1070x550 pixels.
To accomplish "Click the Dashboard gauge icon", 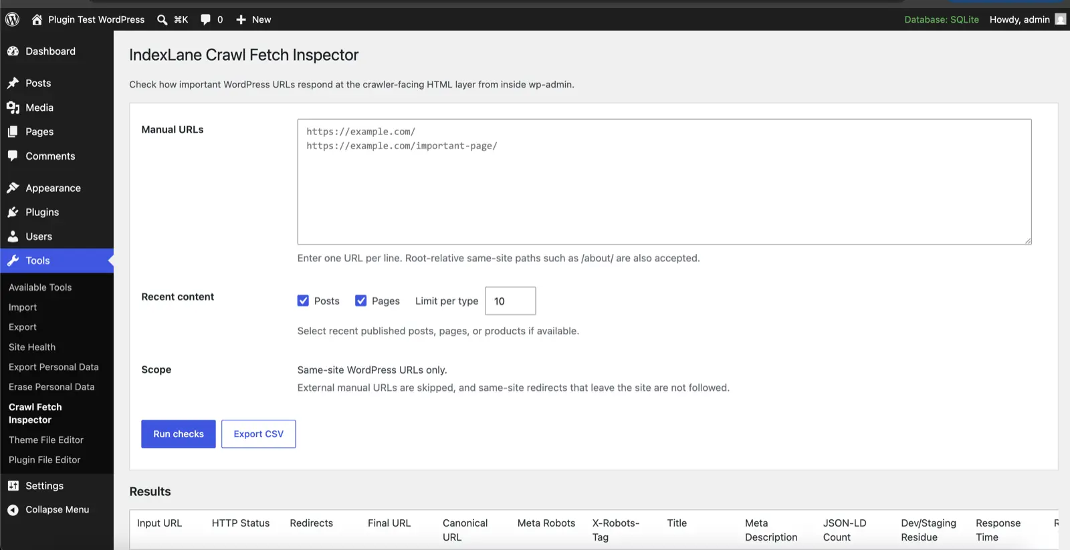I will [13, 51].
